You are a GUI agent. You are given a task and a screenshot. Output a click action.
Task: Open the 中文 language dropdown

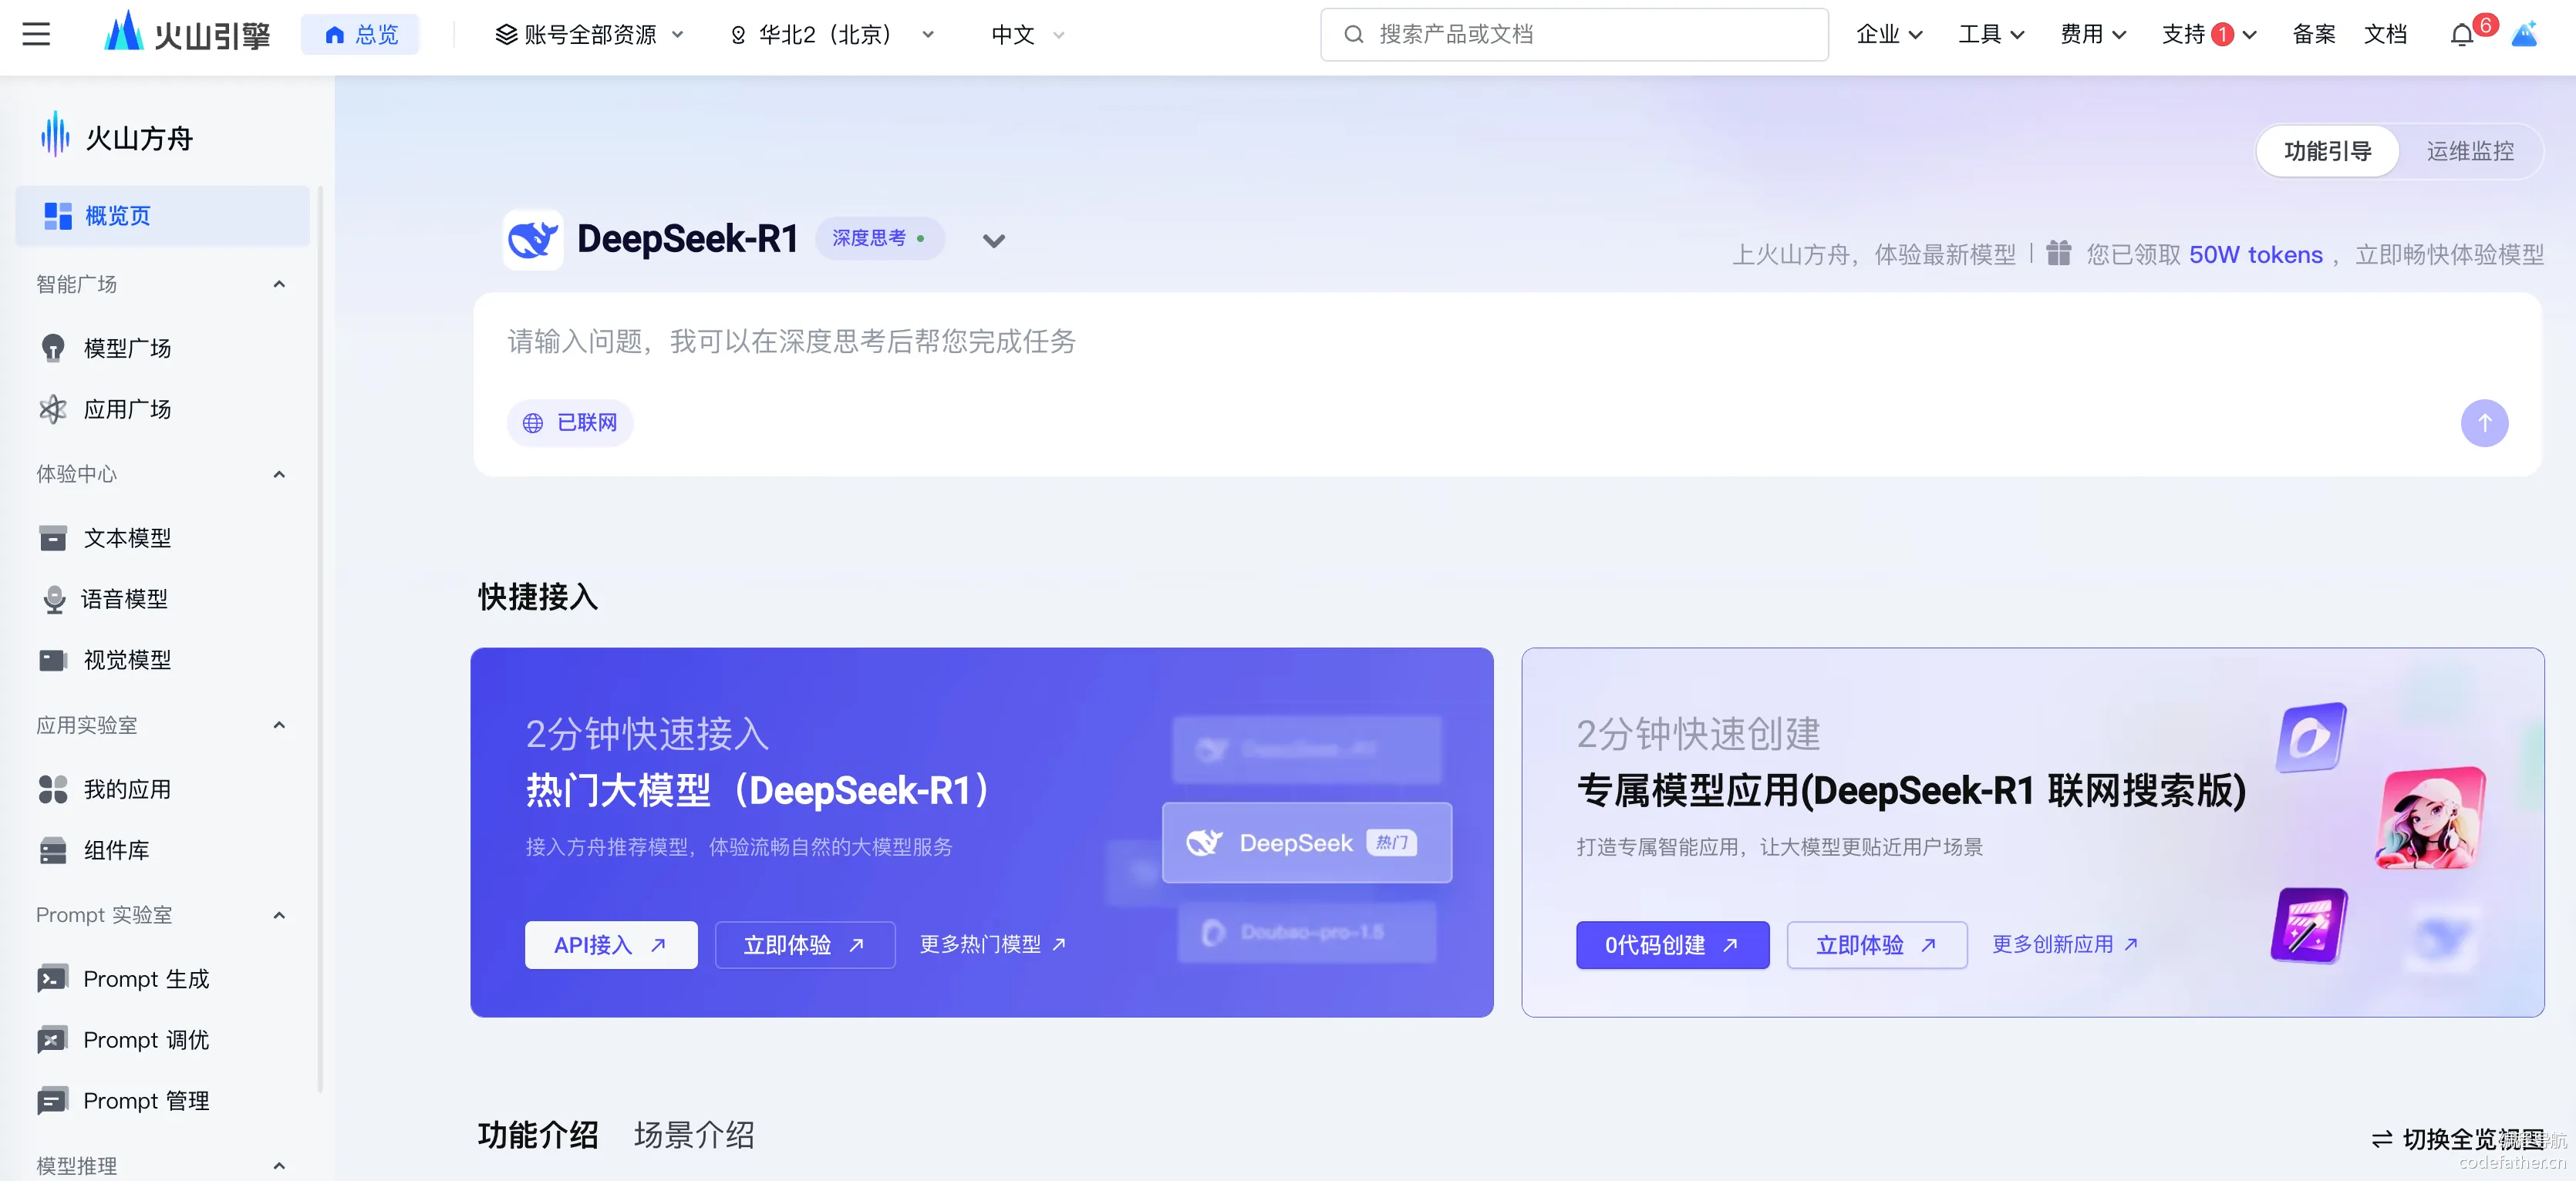point(1028,35)
